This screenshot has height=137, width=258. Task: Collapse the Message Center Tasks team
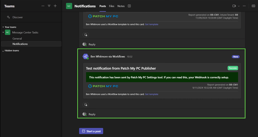[3, 32]
